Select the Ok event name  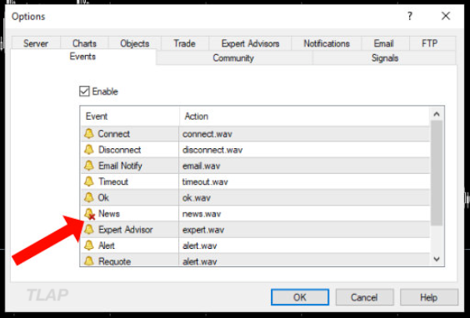(x=103, y=197)
